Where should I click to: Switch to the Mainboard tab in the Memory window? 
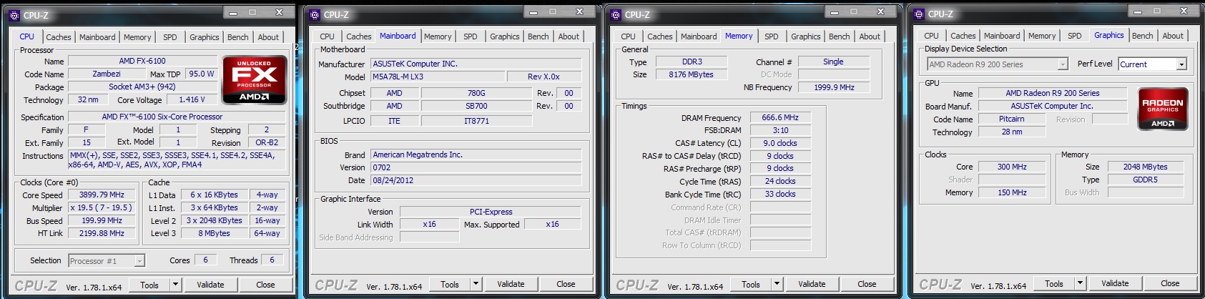pos(699,36)
